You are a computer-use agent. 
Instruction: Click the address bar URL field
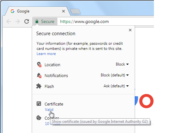pyautogui.click(x=106, y=21)
